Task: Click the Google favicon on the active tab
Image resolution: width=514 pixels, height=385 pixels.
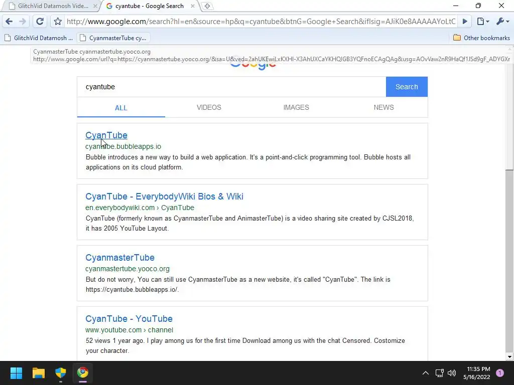Action: click(109, 6)
